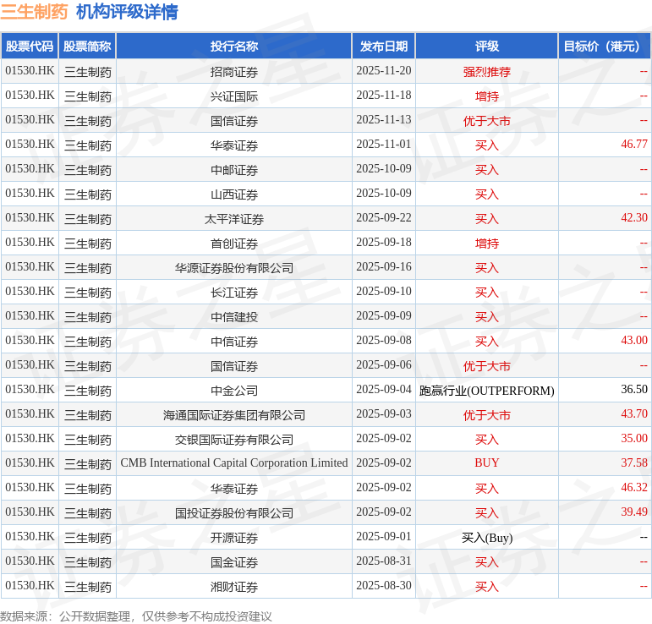Select the 股票简称 column header

point(87,47)
